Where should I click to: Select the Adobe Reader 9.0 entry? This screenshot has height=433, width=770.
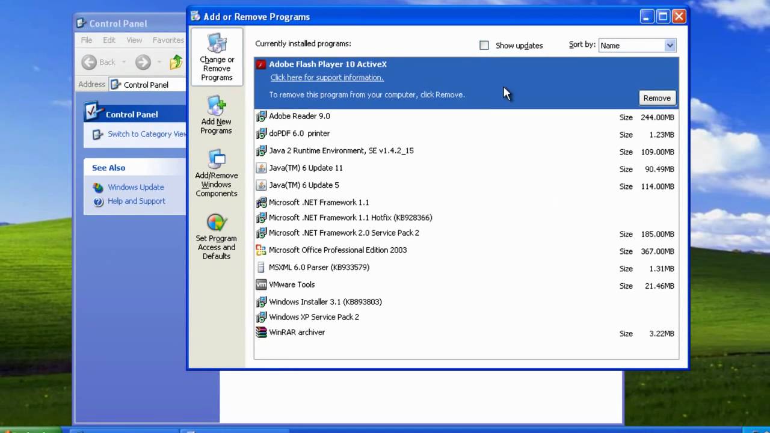click(466, 117)
